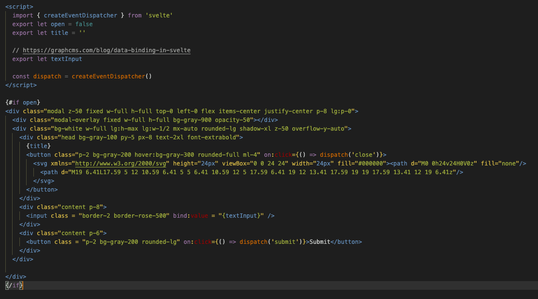
Task: Click the '{title}' expression
Action: click(x=38, y=146)
